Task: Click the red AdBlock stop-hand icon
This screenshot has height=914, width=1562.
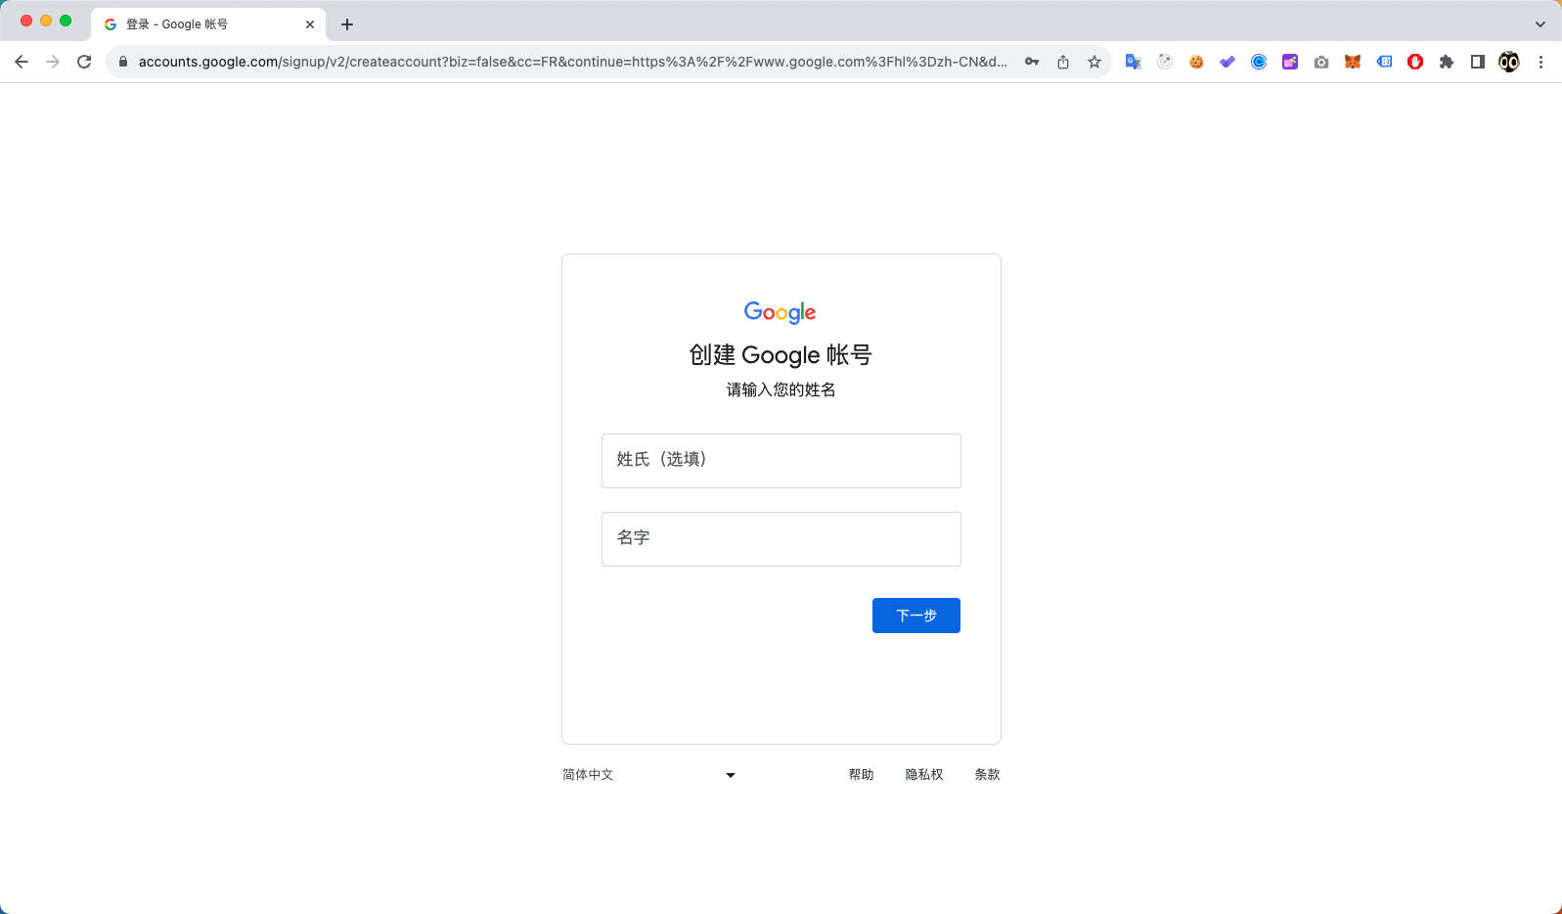Action: point(1415,62)
